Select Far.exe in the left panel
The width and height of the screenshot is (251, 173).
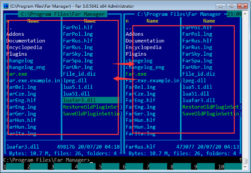click(x=17, y=74)
